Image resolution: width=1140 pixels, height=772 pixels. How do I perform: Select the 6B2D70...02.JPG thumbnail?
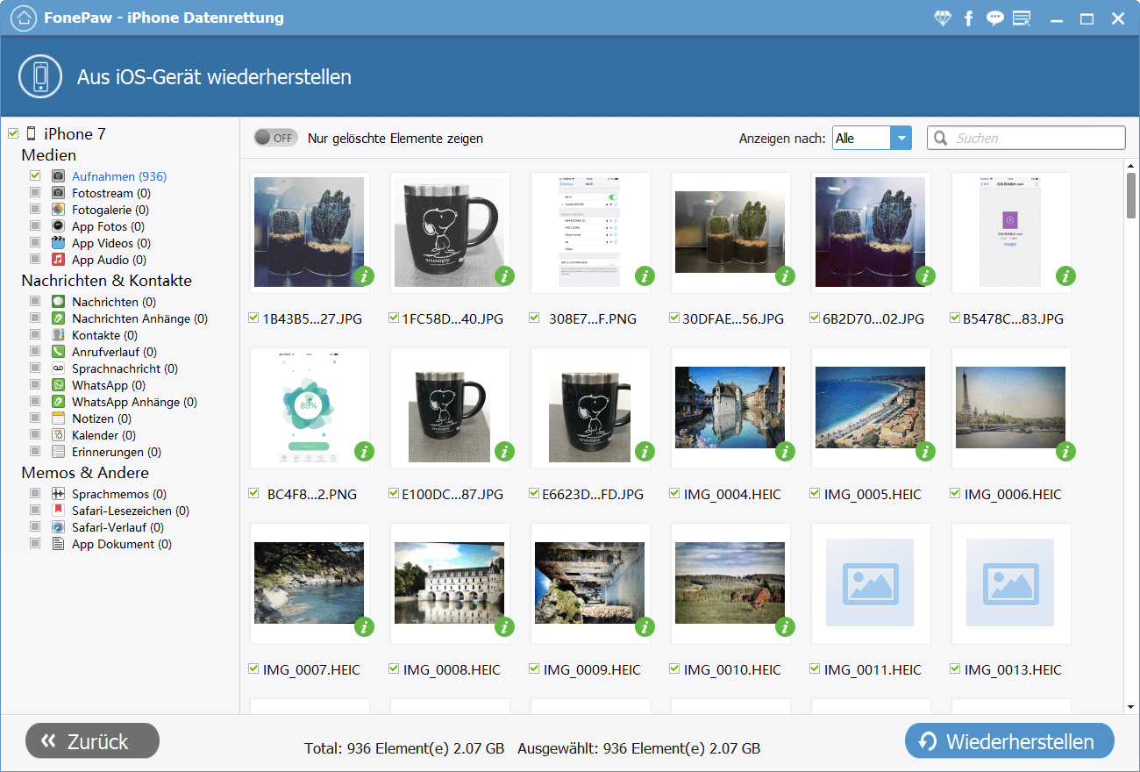[x=870, y=232]
